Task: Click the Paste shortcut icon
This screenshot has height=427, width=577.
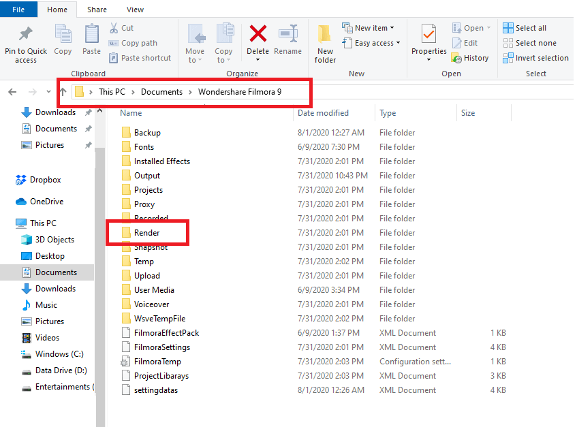Action: [113, 58]
